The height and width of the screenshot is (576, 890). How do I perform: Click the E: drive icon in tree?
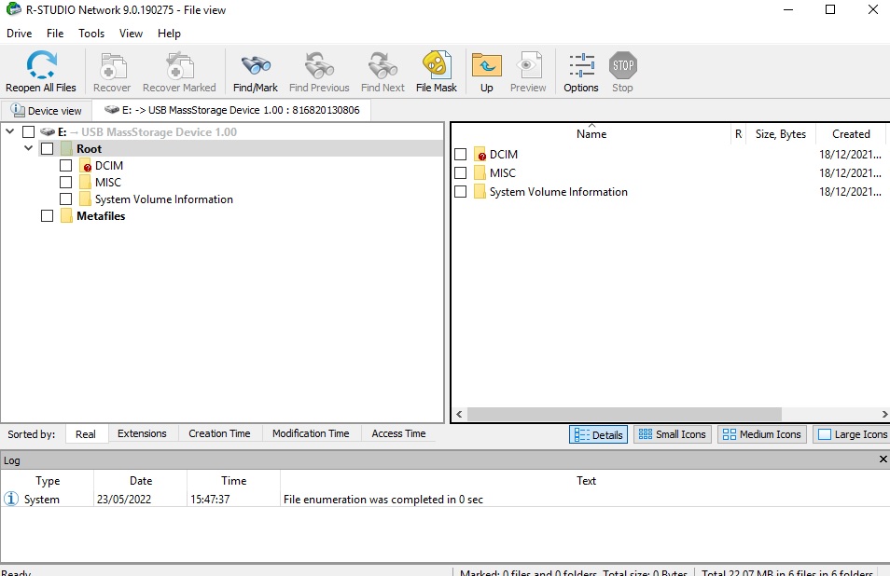coord(47,132)
